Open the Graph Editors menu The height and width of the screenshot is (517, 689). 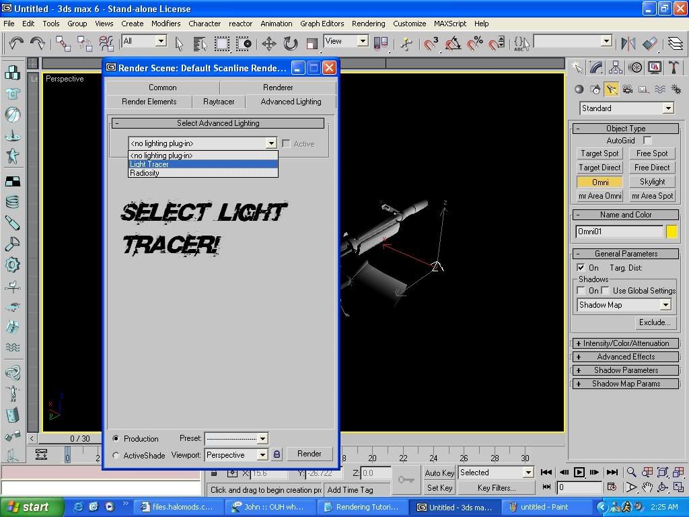click(322, 24)
